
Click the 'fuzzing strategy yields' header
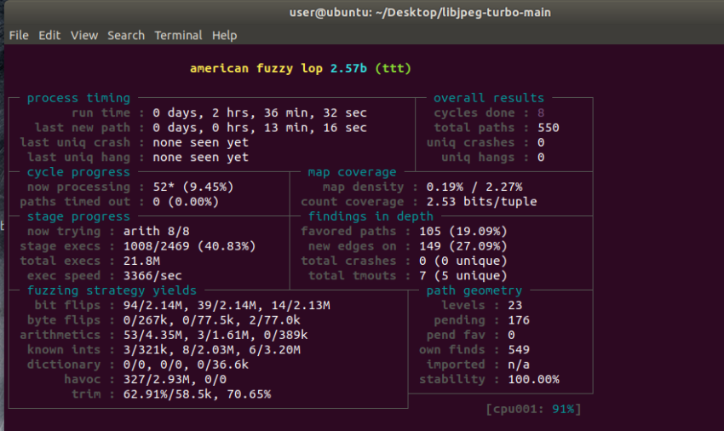[112, 290]
